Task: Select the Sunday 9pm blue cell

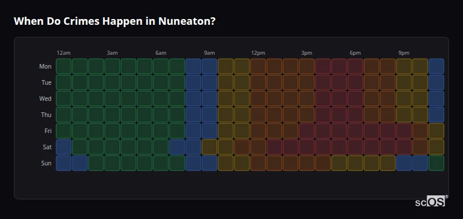Action: pos(404,163)
